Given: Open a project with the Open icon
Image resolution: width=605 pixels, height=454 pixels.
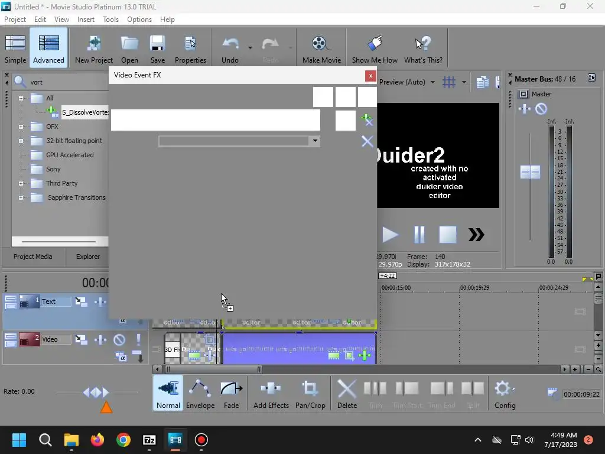Looking at the screenshot, I should (x=129, y=48).
